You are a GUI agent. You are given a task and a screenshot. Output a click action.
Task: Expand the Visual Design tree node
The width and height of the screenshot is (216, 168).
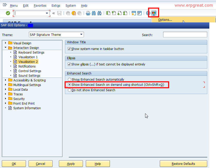[x=5, y=43]
